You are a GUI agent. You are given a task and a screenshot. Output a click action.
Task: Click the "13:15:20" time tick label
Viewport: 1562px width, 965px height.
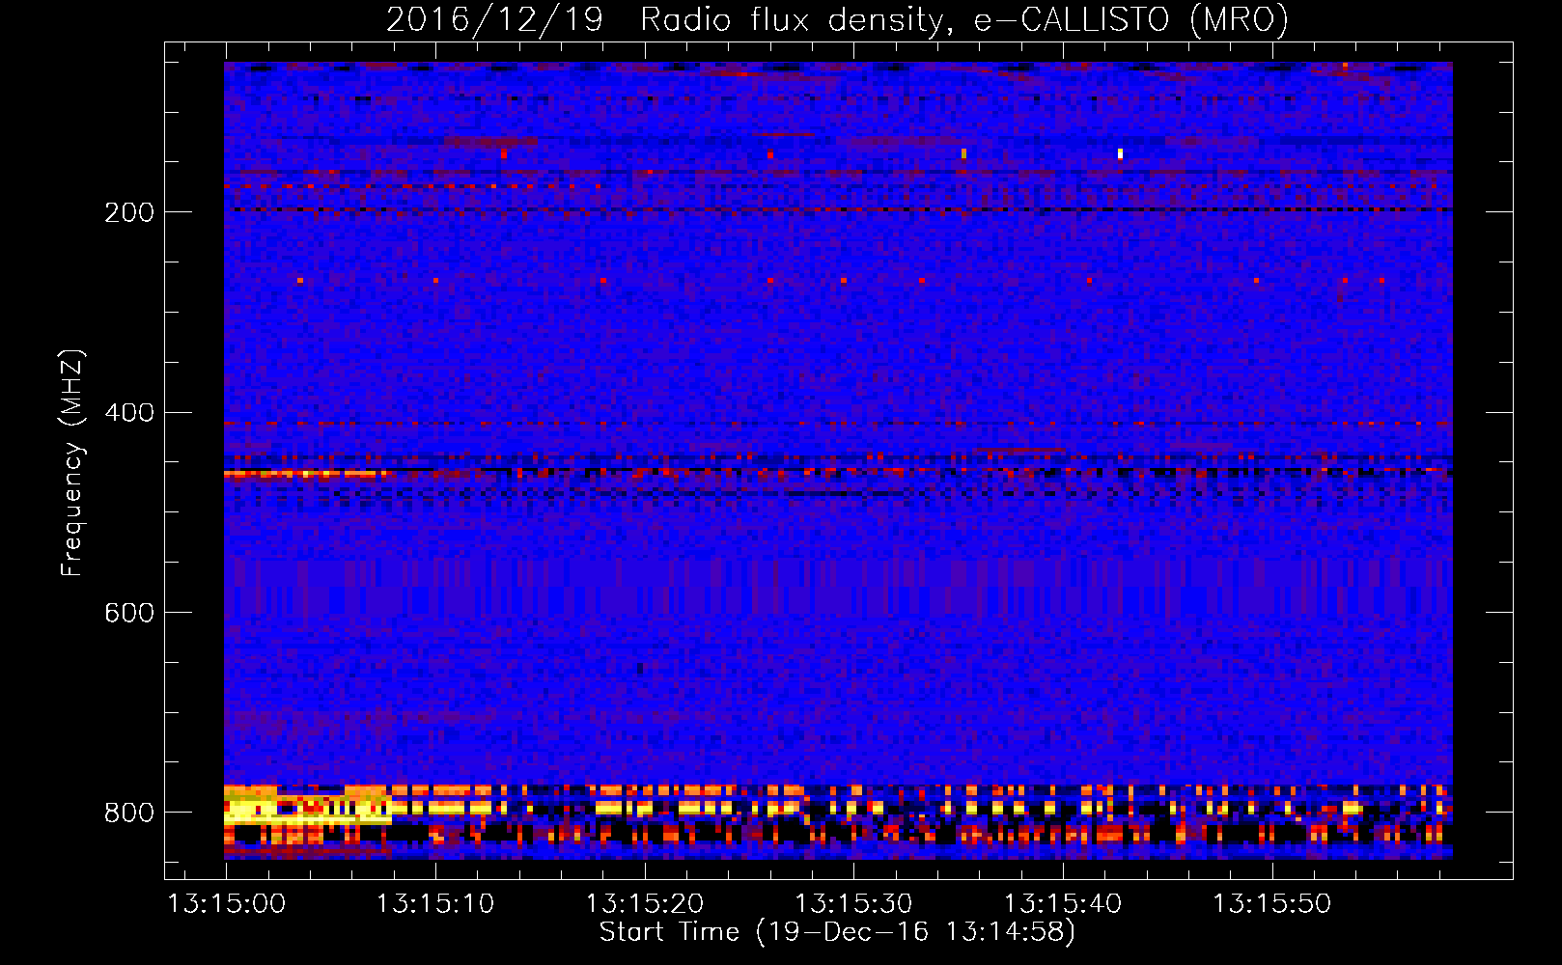645,904
